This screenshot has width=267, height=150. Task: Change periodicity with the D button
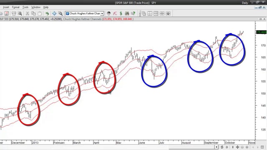pyautogui.click(x=227, y=147)
